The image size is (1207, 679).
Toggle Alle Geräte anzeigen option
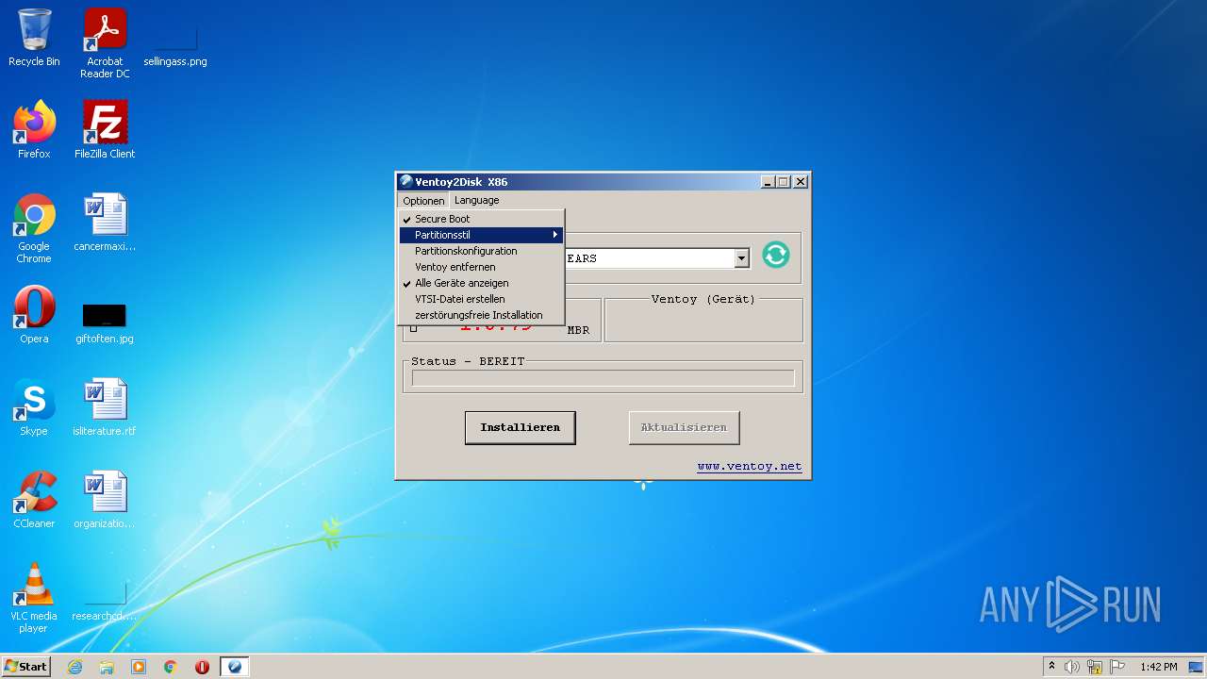click(x=481, y=283)
